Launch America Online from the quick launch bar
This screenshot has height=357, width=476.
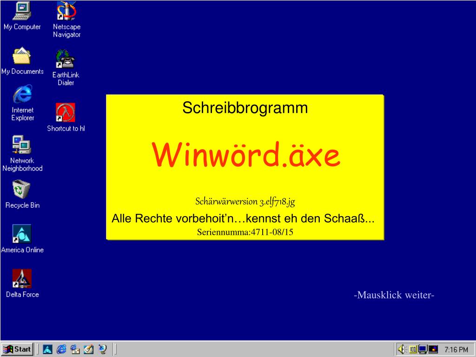pyautogui.click(x=47, y=350)
